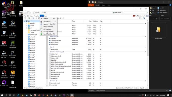Click Invert selection in Explorer ribbon
The width and height of the screenshot is (172, 97).
162,13
